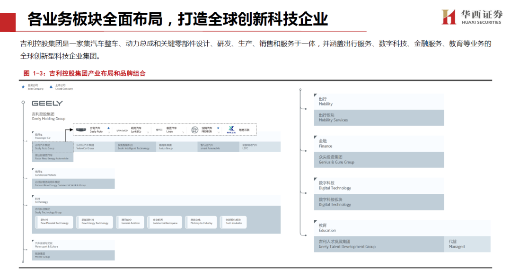Image resolution: width=511 pixels, height=269 pixels.
Task: Select the Geely Talent Development Group box
Action: 379,244
